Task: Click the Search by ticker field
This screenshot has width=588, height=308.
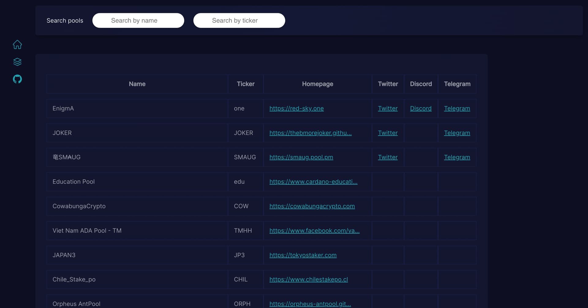Action: tap(239, 21)
